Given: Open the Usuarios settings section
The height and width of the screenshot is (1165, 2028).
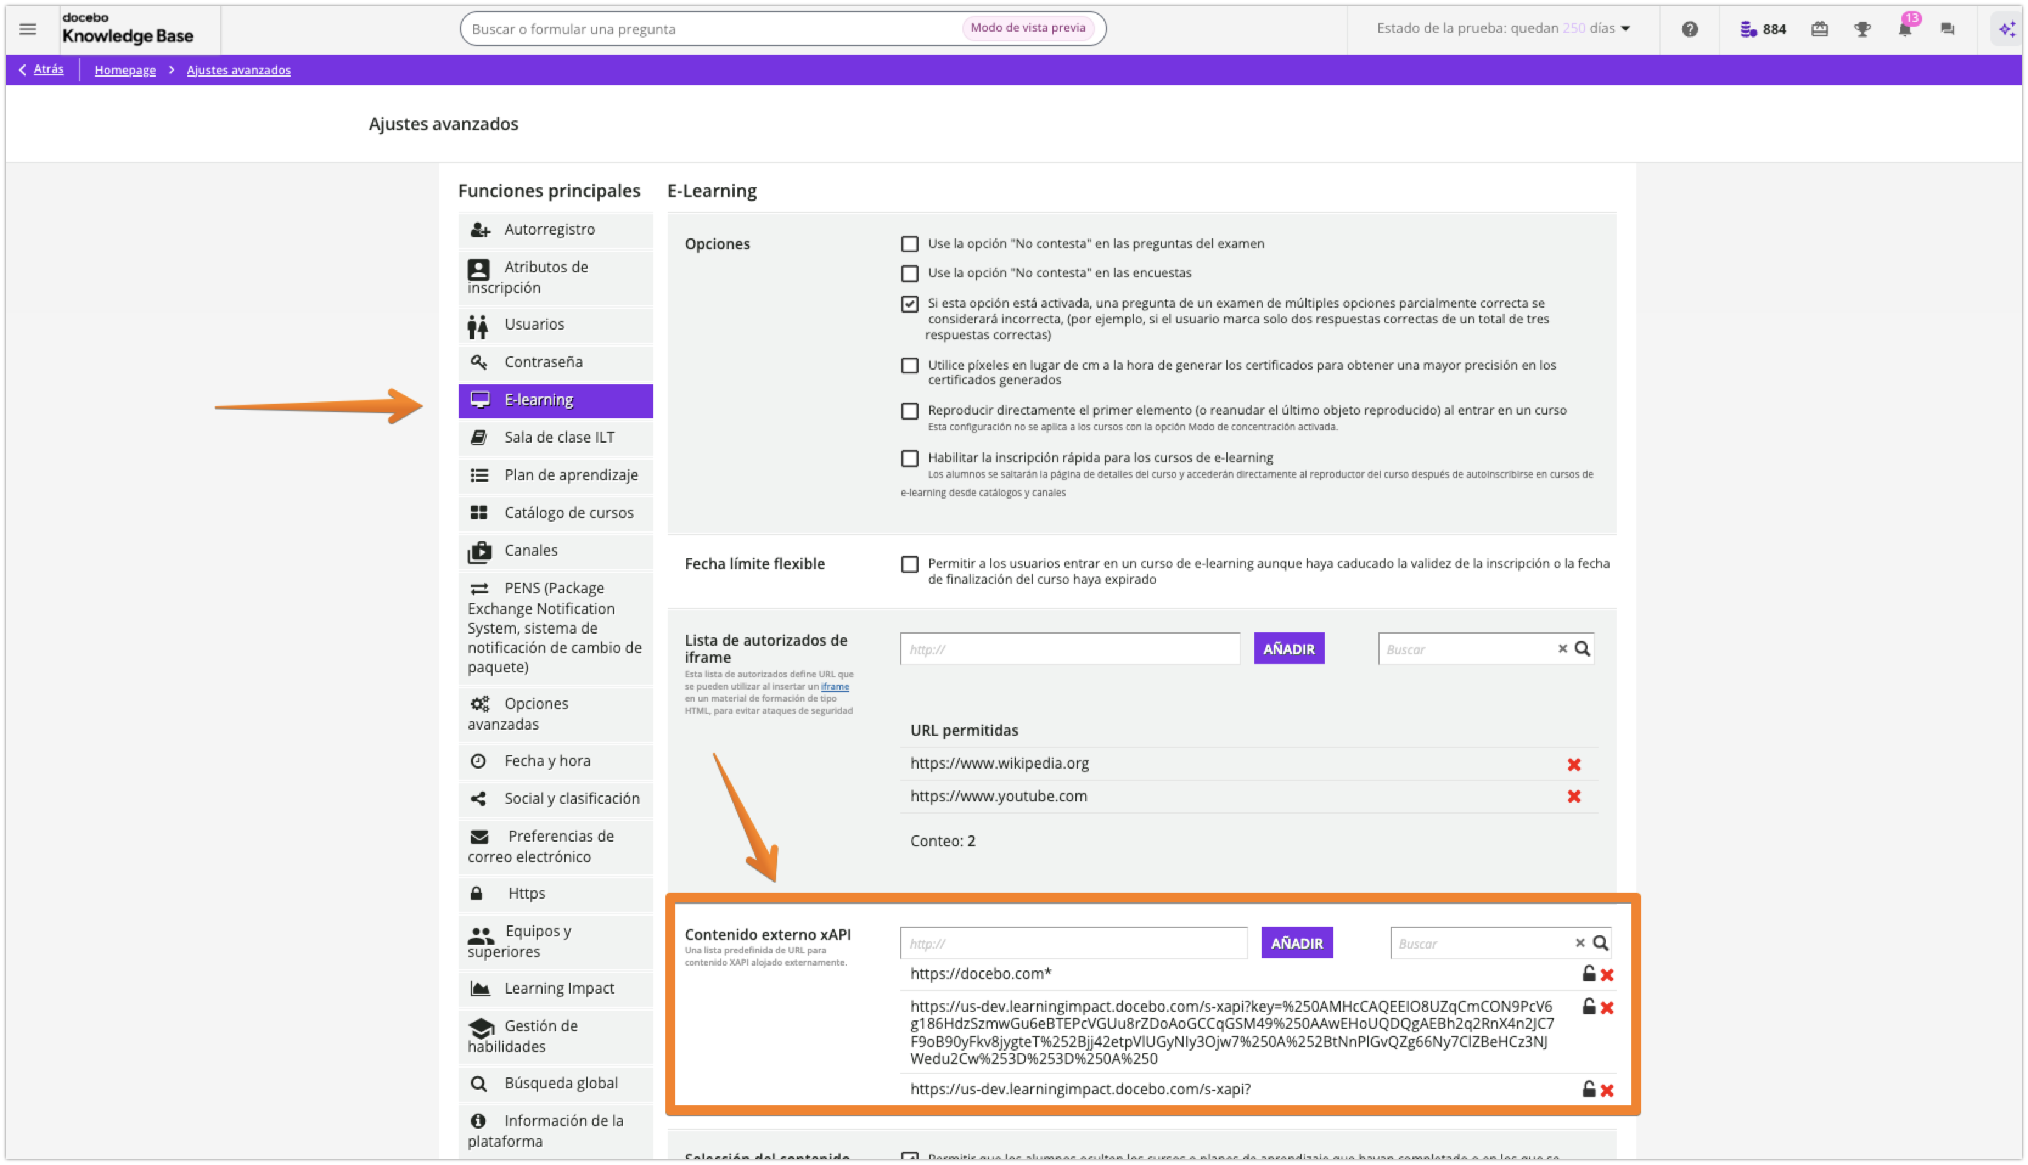Looking at the screenshot, I should click(x=555, y=325).
